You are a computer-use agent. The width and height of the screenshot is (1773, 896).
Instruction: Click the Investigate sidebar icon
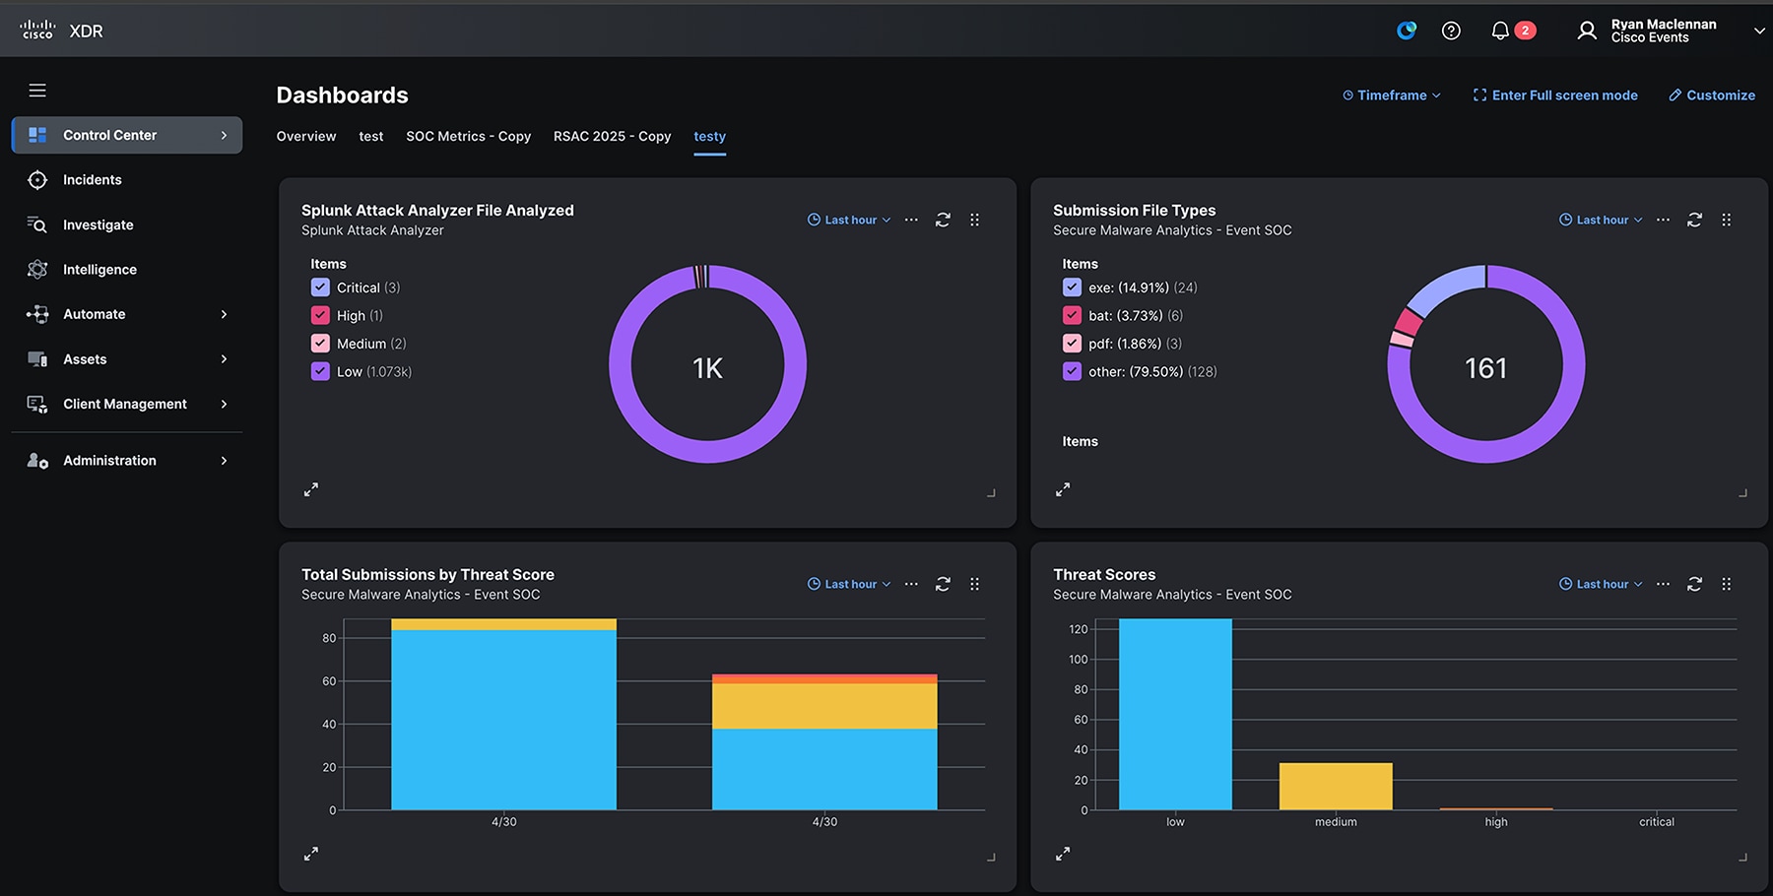(x=37, y=224)
